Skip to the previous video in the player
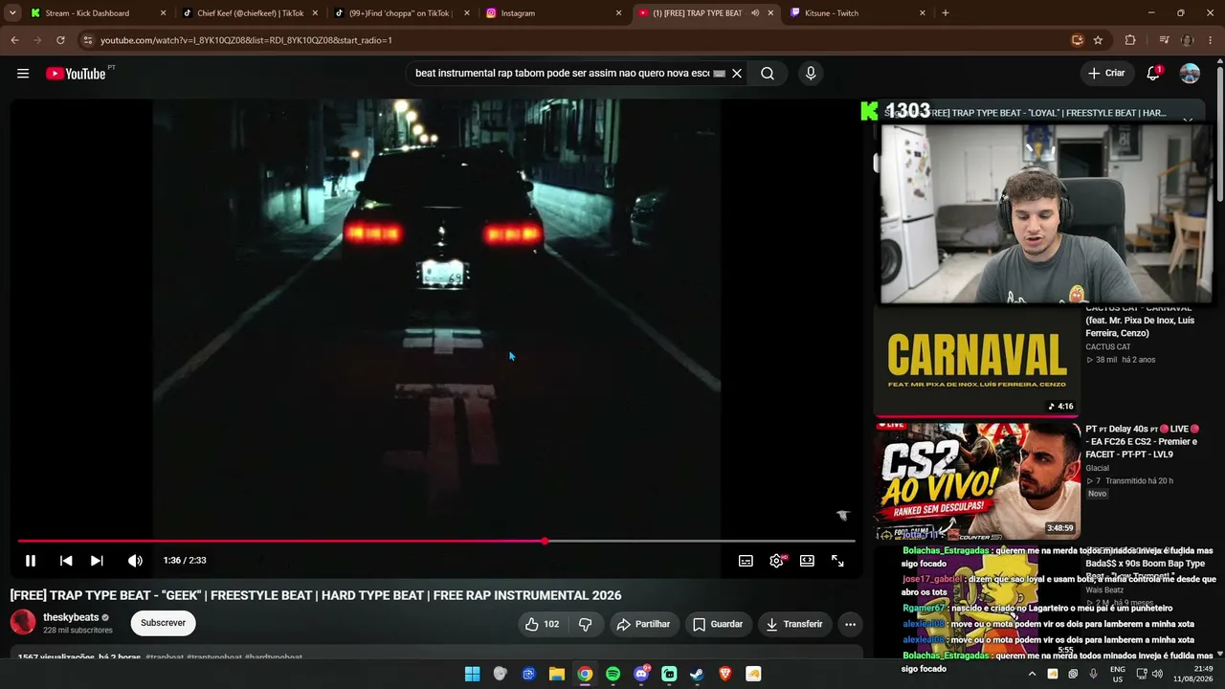 pos(66,561)
